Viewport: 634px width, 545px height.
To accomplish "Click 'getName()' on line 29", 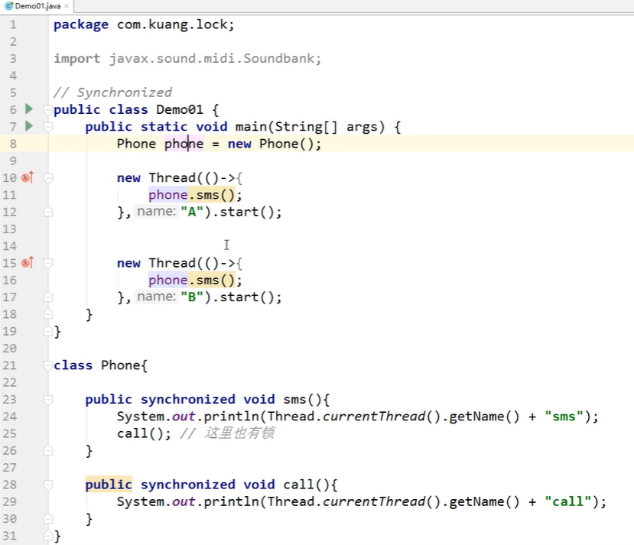I will (484, 501).
